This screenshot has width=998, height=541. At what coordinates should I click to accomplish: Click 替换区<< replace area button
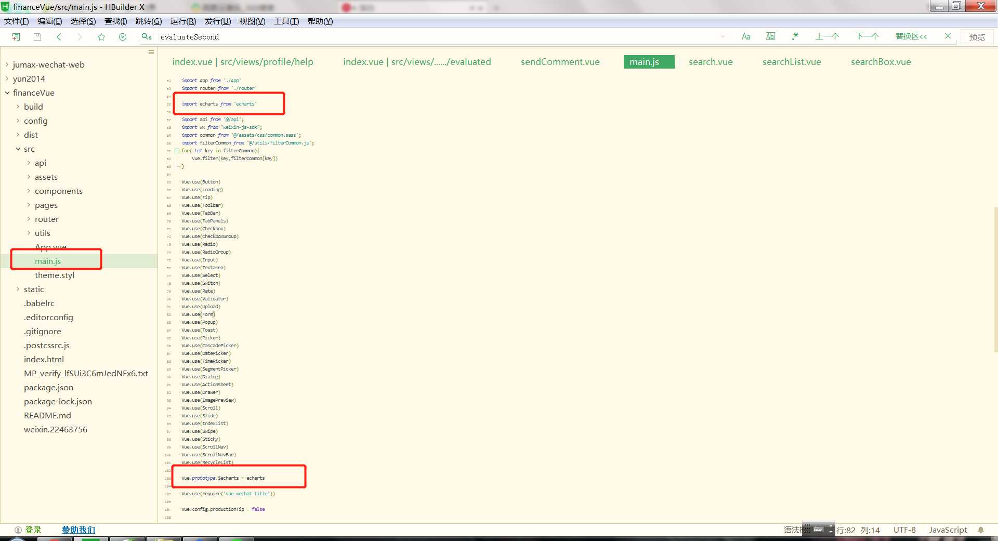coord(911,36)
